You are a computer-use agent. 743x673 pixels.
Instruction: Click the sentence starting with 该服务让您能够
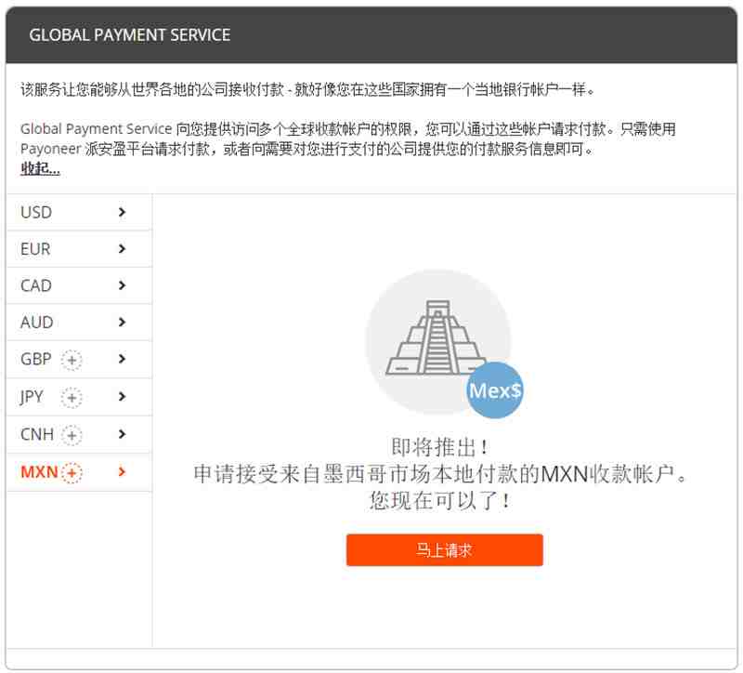point(307,89)
